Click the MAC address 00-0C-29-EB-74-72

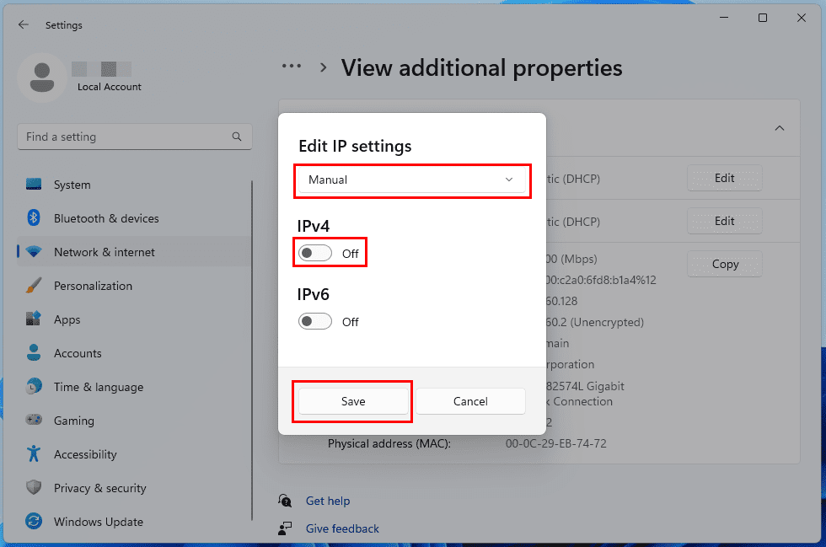click(555, 443)
